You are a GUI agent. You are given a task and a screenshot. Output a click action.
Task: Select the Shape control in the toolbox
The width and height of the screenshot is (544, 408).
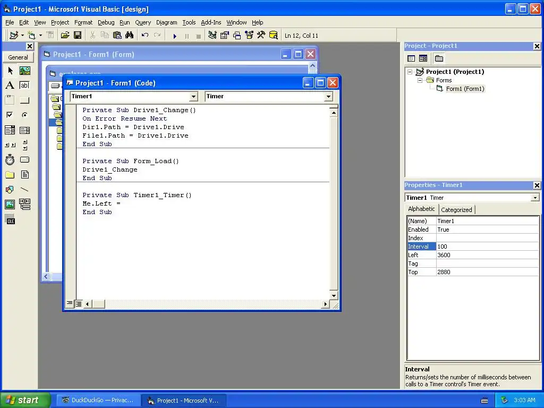tap(10, 190)
